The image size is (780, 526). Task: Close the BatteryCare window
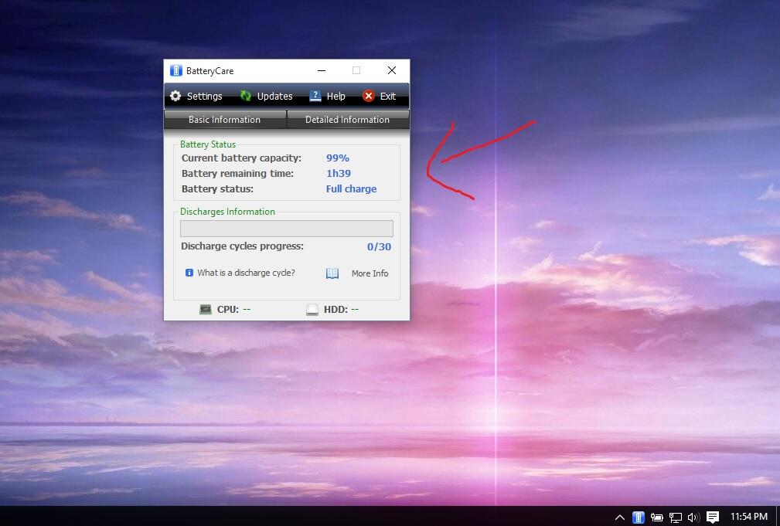(x=392, y=70)
